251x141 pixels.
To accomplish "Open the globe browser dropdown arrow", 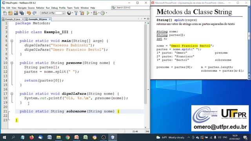I will (72, 13).
